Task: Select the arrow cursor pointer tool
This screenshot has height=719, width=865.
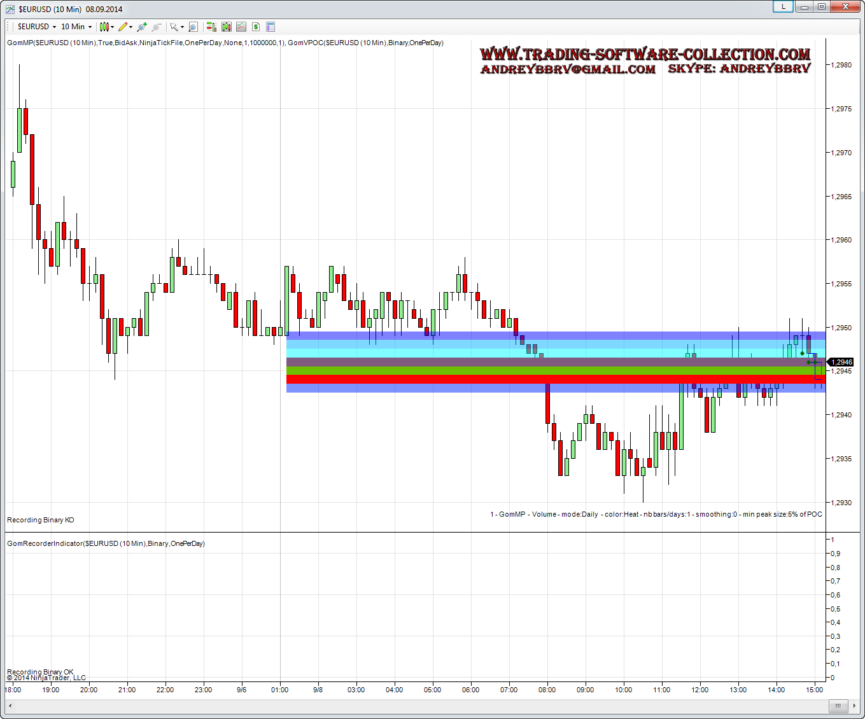Action: [174, 27]
